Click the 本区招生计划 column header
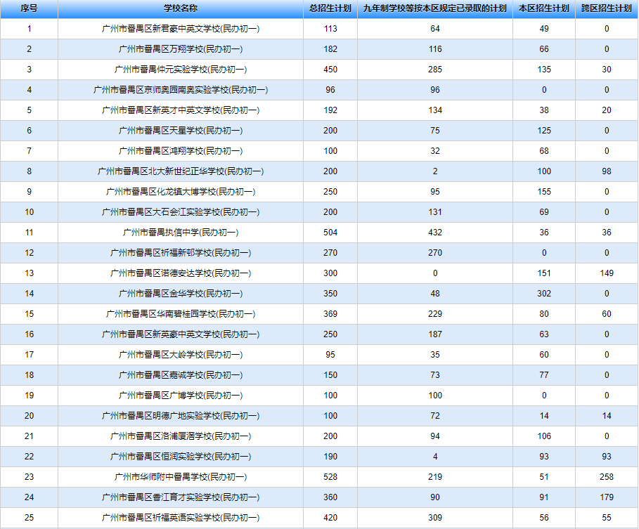 (544, 8)
